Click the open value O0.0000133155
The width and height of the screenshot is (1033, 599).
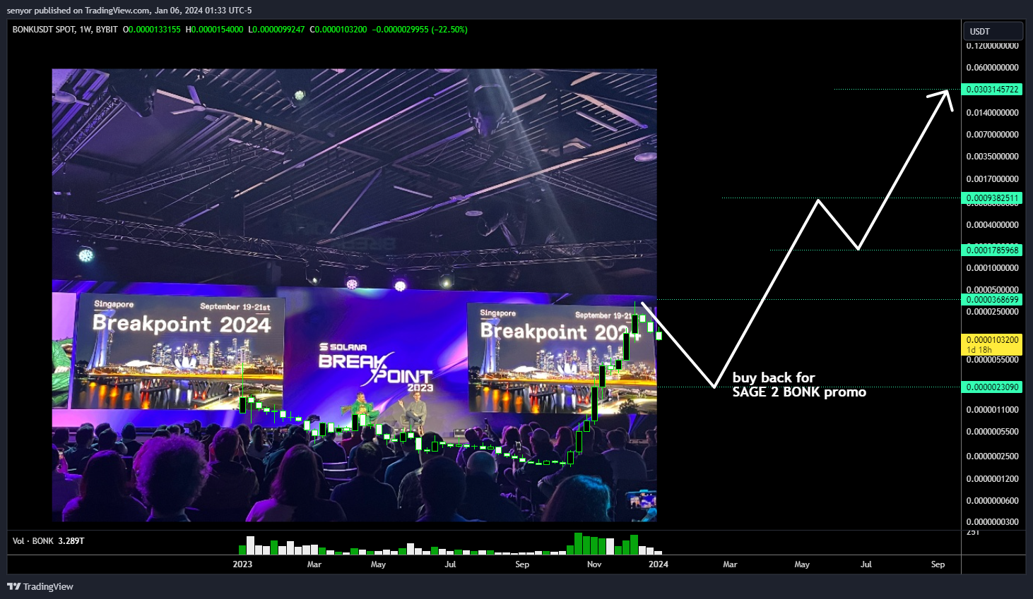click(152, 30)
